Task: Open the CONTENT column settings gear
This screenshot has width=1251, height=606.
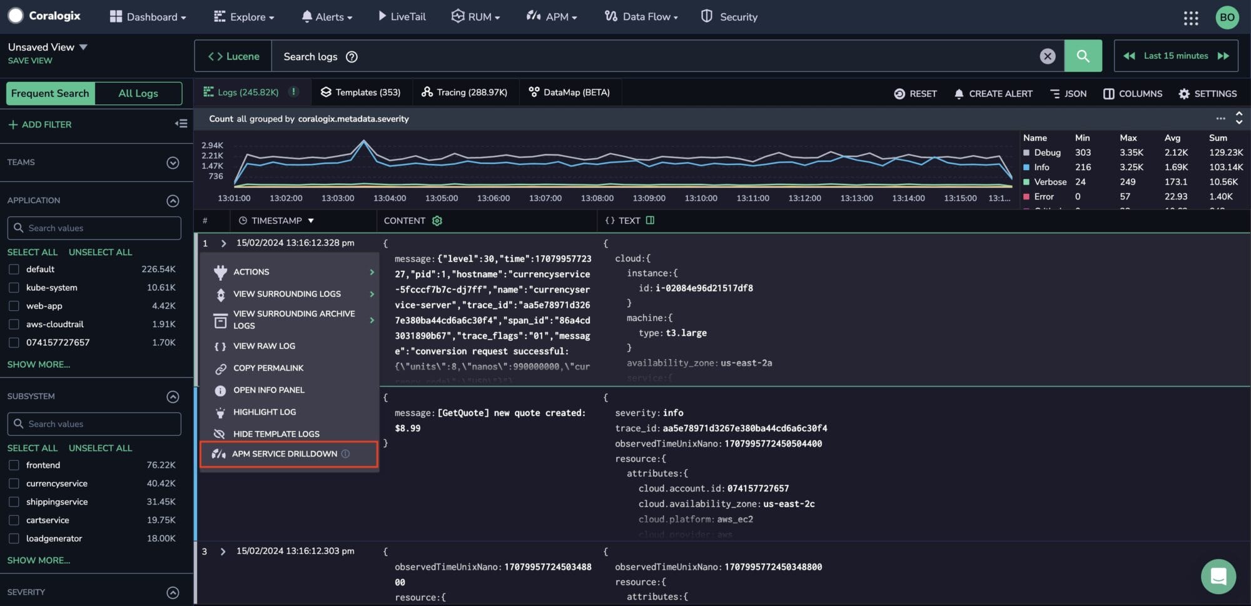Action: [437, 221]
